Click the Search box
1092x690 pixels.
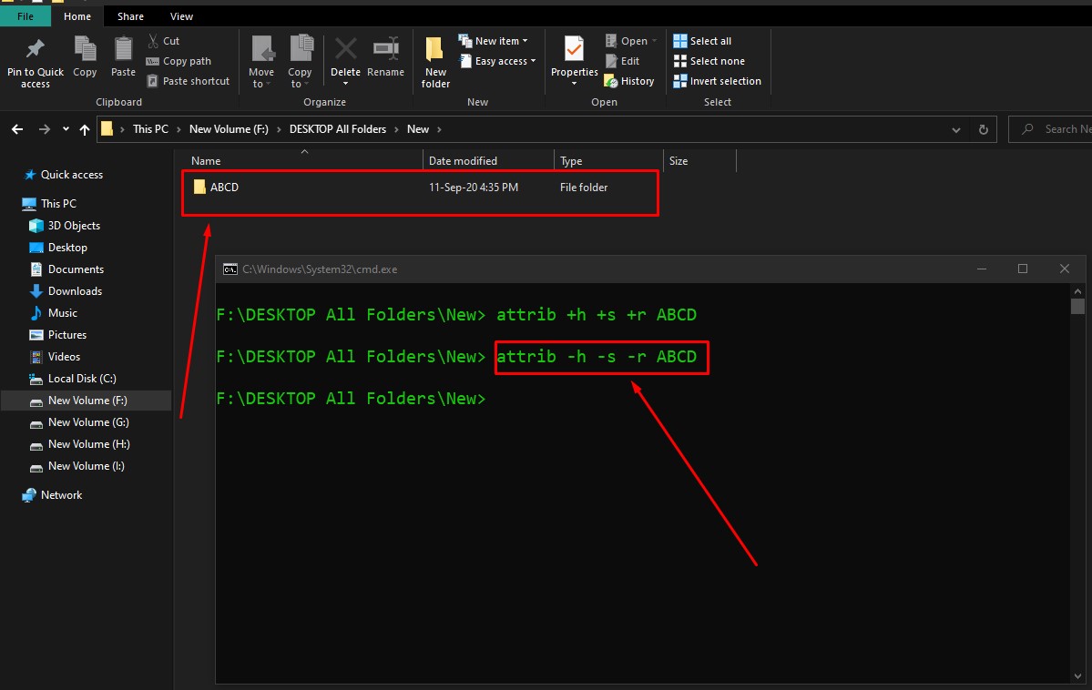1050,129
